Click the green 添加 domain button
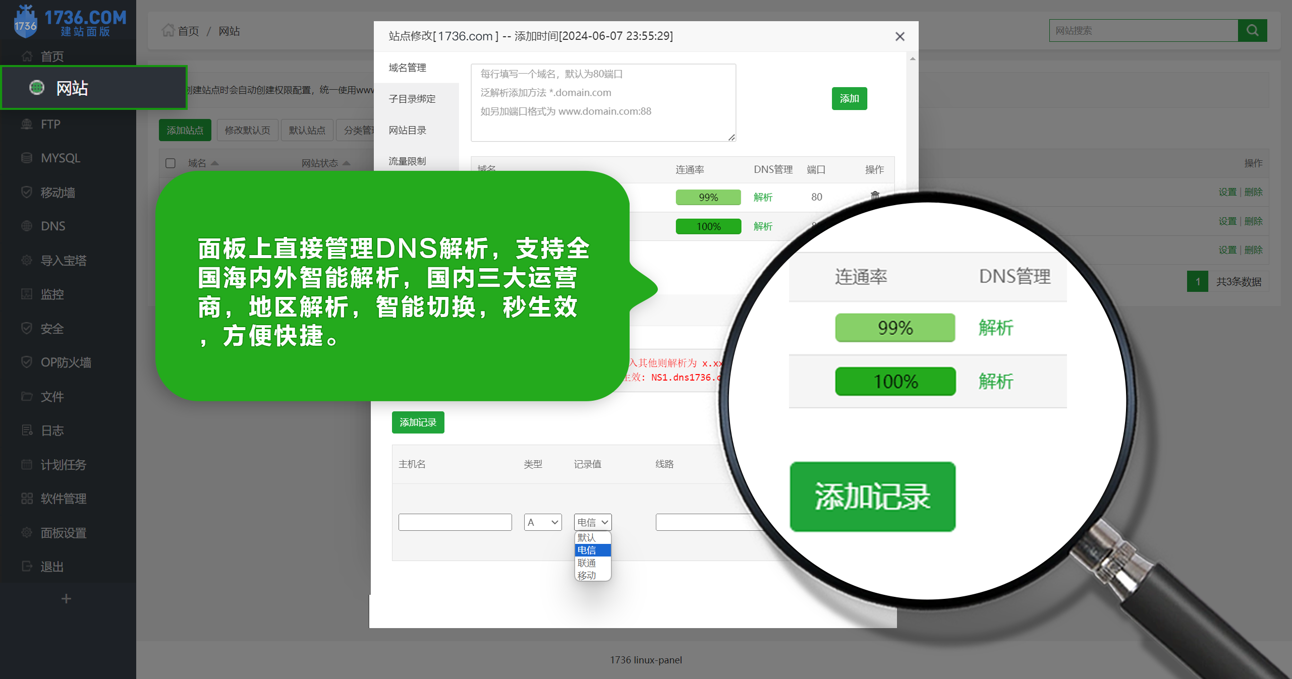1292x679 pixels. 849,98
